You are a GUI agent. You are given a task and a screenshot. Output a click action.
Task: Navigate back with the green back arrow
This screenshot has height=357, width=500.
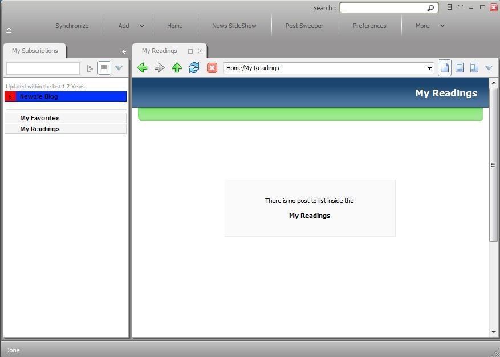142,67
